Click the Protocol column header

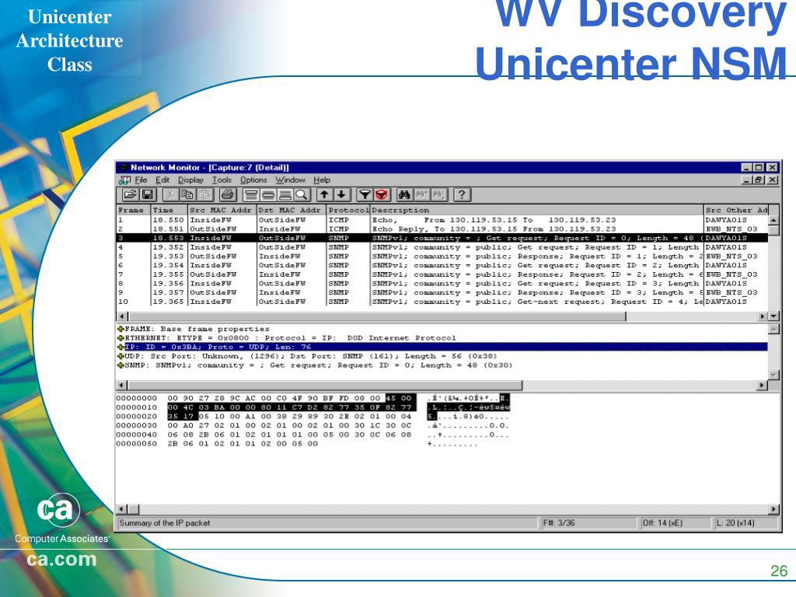[x=348, y=210]
